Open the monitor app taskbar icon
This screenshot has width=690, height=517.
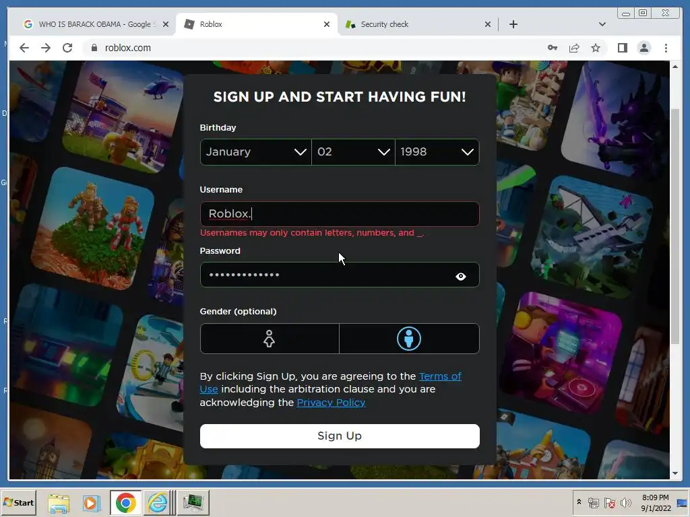pos(193,502)
